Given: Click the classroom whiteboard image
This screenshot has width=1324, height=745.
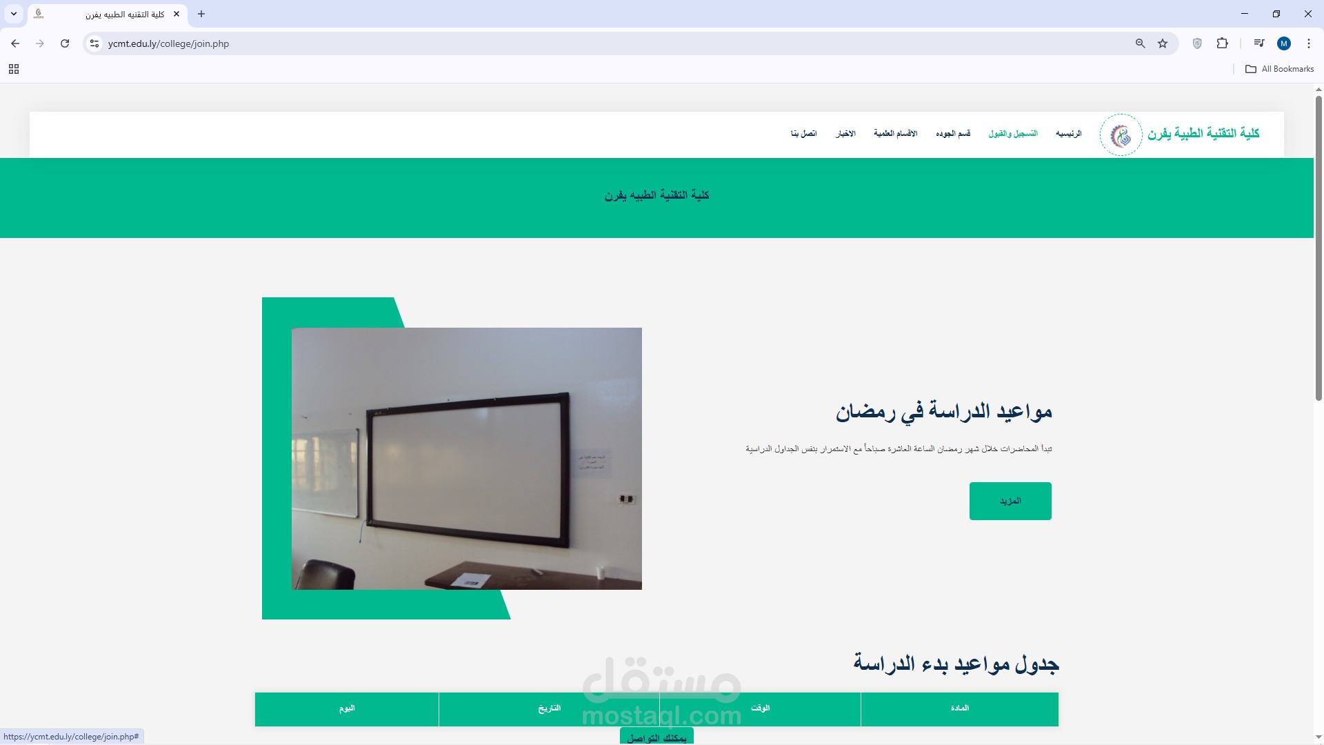Looking at the screenshot, I should click(466, 458).
